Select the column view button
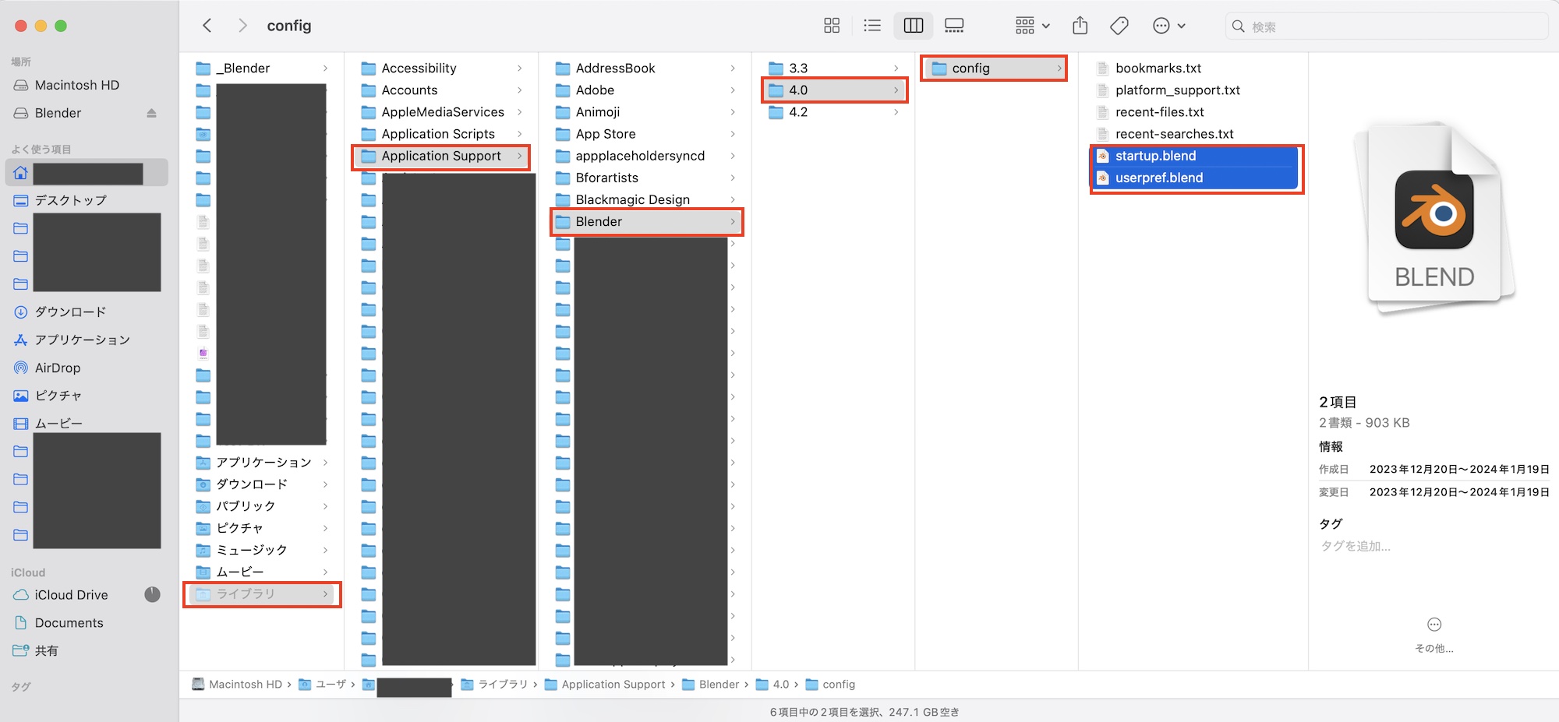 pyautogui.click(x=913, y=26)
